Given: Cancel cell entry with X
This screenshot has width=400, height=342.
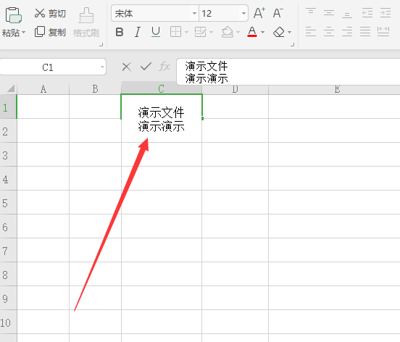Looking at the screenshot, I should [x=127, y=67].
